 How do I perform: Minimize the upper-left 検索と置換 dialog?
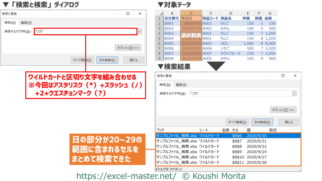pos(116,14)
